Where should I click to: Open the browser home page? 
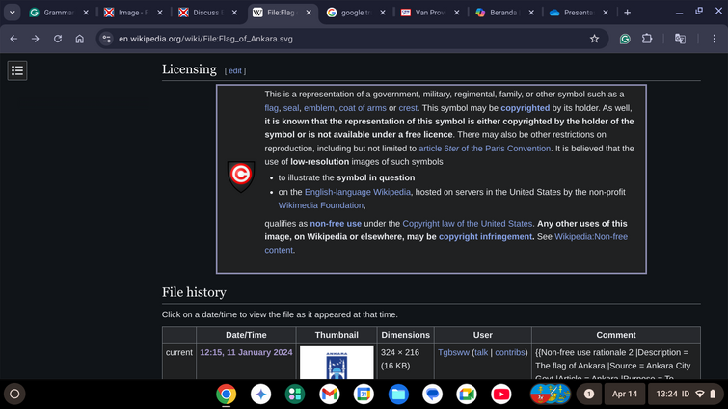point(80,39)
